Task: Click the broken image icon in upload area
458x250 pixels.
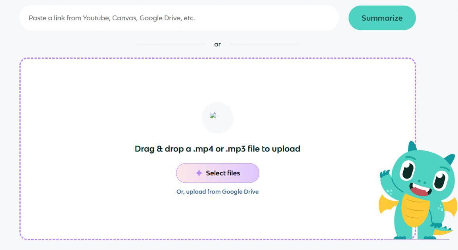Action: point(213,115)
